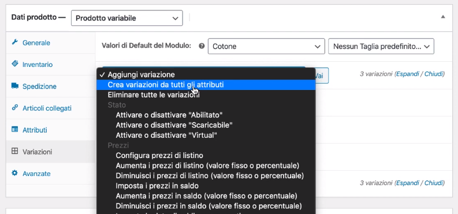This screenshot has width=458, height=214.
Task: Choose Imposta i prezzi in saldo
Action: [206, 186]
